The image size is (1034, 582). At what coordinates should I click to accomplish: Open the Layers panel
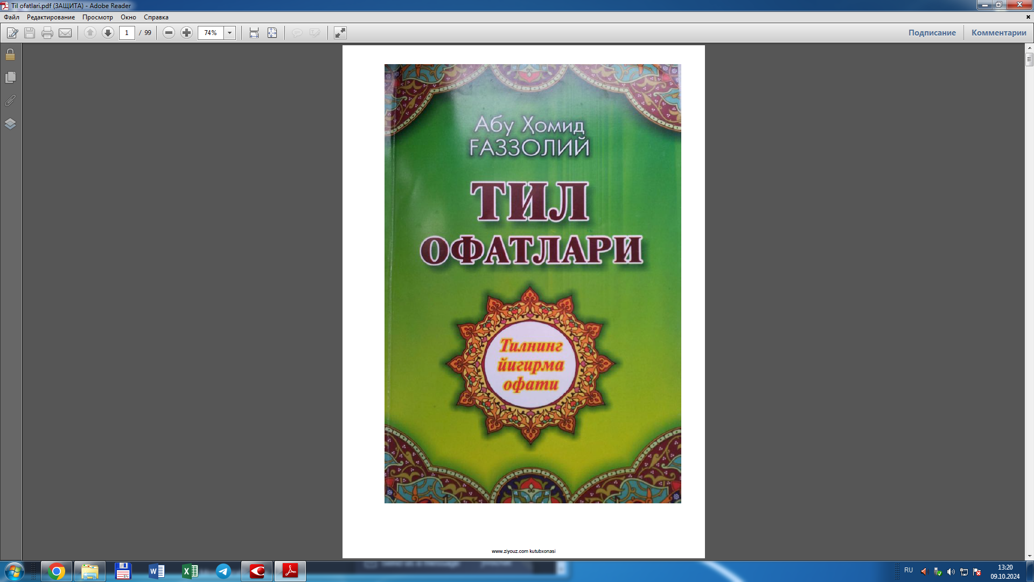[10, 123]
